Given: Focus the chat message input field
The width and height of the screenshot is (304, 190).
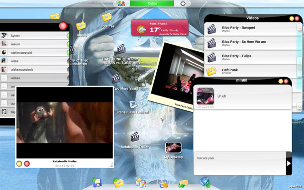Looking at the screenshot, I should point(240,163).
